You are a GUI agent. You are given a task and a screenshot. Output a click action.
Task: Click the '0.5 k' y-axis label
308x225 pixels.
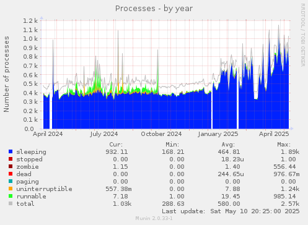pyautogui.click(x=30, y=84)
